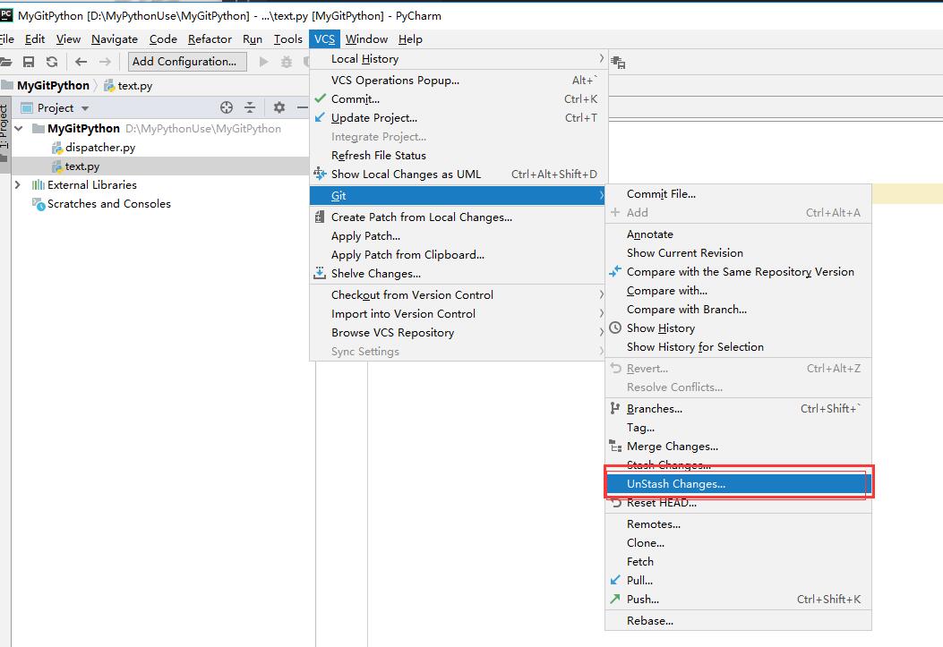Click the Collapse All icon in Project panel
This screenshot has height=647, width=943.
[x=250, y=107]
